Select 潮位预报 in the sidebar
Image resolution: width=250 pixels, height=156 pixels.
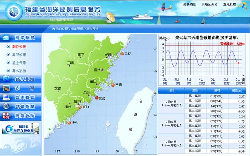19,47
